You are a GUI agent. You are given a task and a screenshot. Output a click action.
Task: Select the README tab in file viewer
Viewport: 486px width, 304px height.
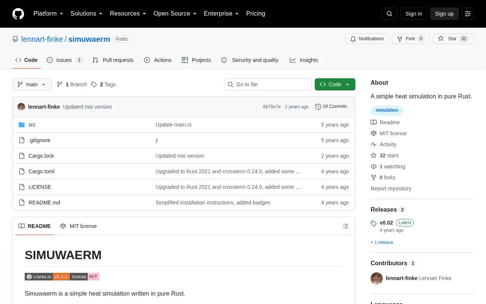click(x=35, y=226)
